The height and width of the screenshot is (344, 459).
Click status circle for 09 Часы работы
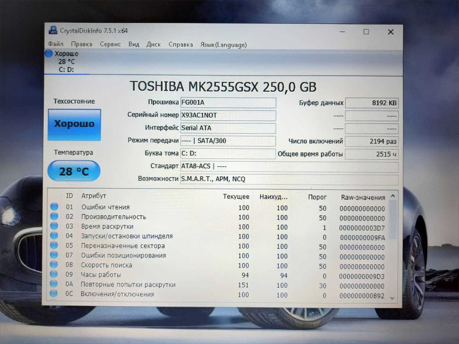pyautogui.click(x=54, y=274)
